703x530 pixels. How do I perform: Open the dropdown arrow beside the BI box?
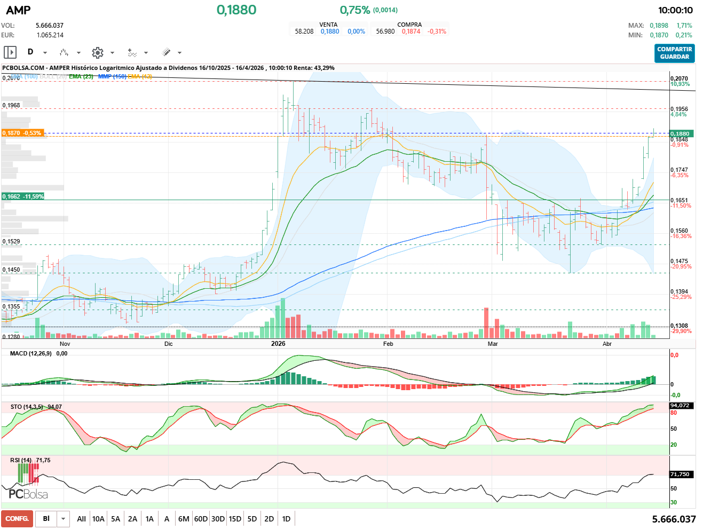[x=64, y=519]
